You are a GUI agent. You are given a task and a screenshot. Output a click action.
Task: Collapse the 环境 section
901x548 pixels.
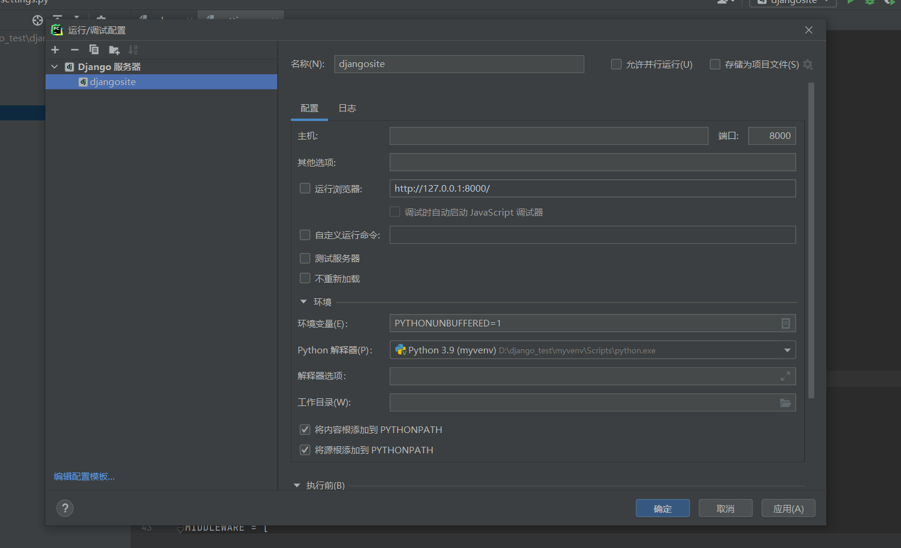(304, 302)
